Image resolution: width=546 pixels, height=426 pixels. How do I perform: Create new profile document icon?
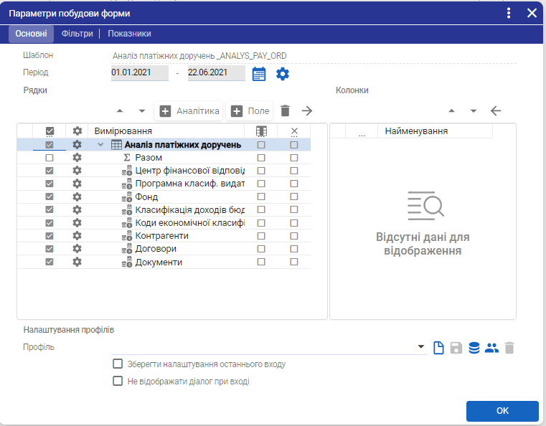coord(439,348)
